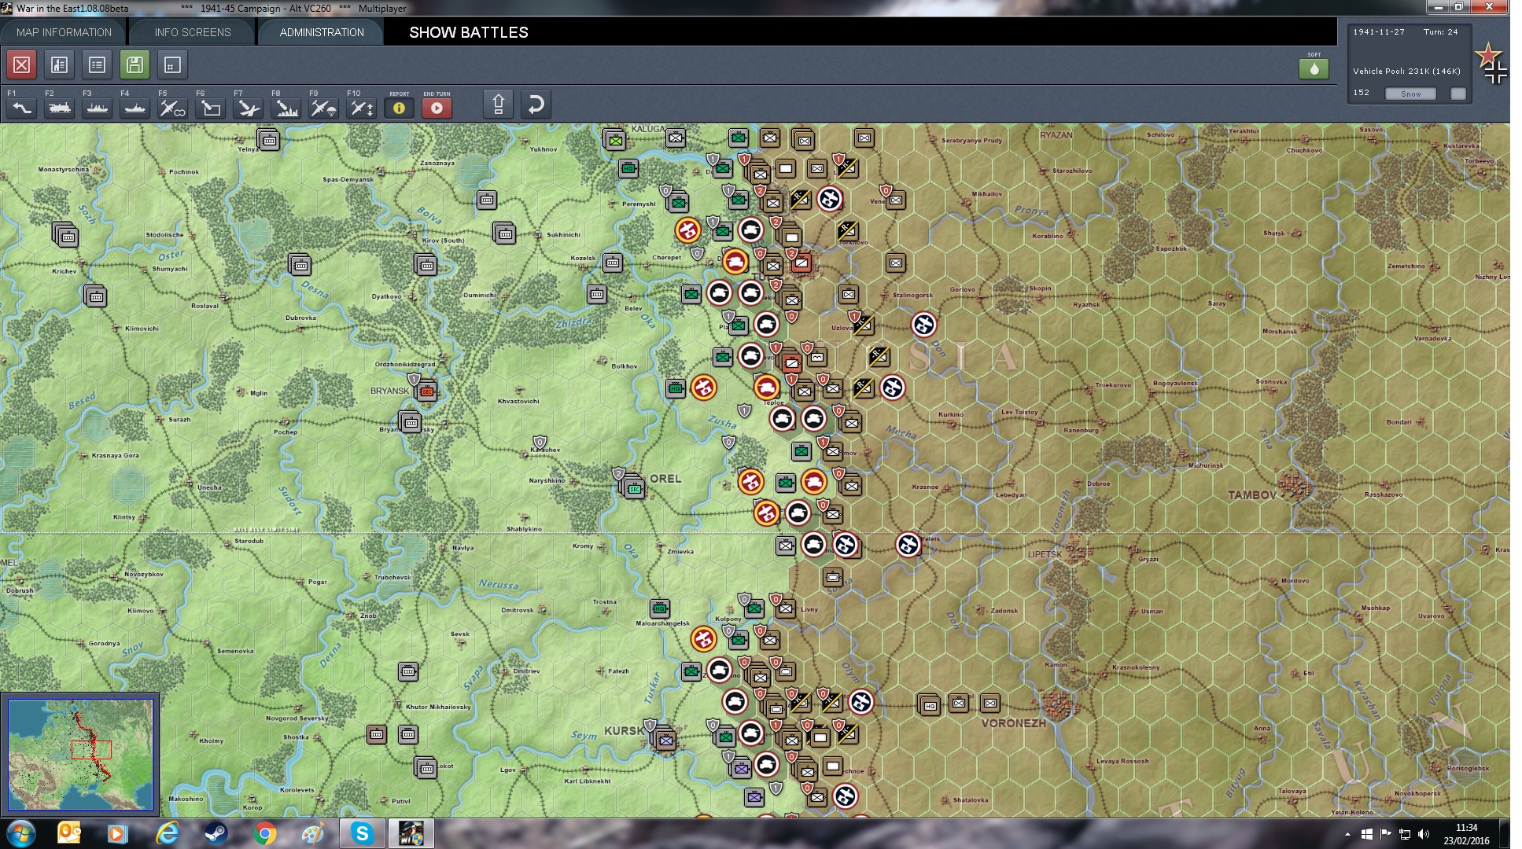Open the commander's report icon beside the red X

pos(59,64)
